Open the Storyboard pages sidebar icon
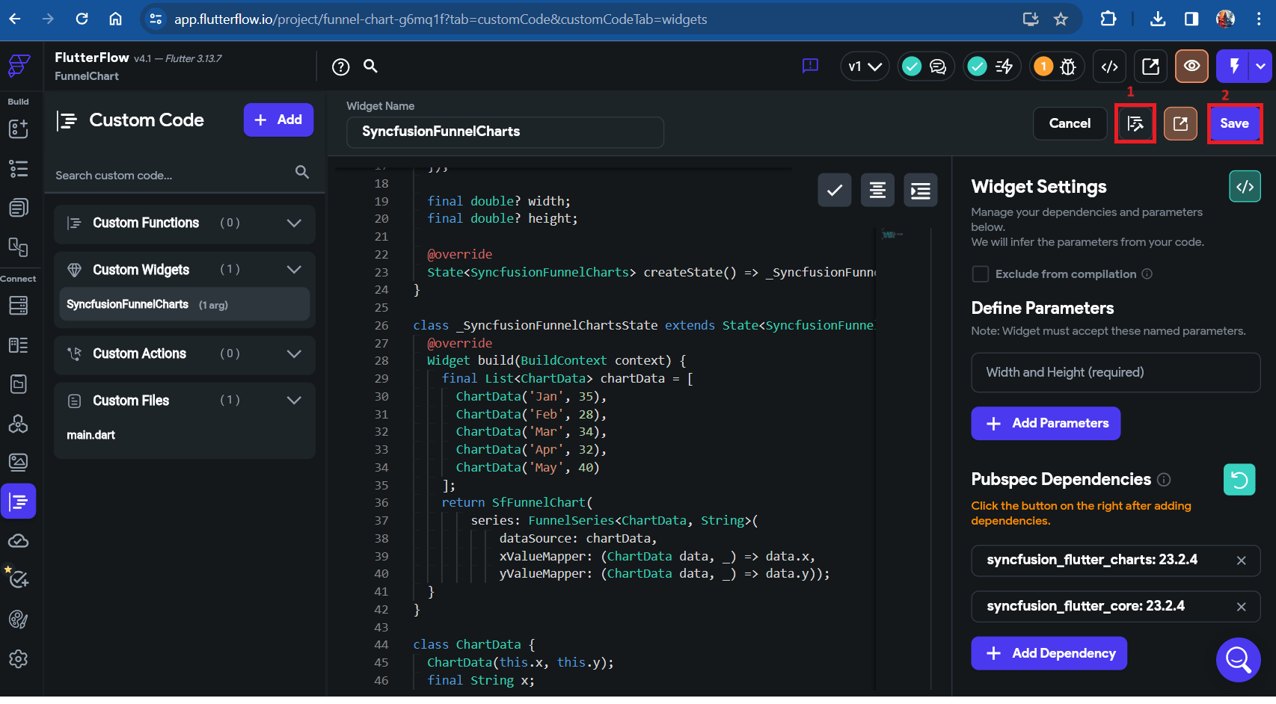 click(18, 207)
